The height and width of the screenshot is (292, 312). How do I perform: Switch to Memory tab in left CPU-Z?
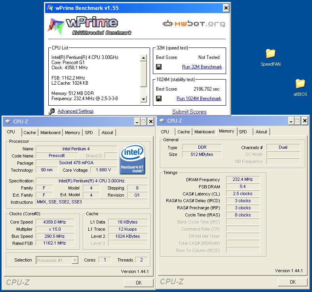[72, 133]
